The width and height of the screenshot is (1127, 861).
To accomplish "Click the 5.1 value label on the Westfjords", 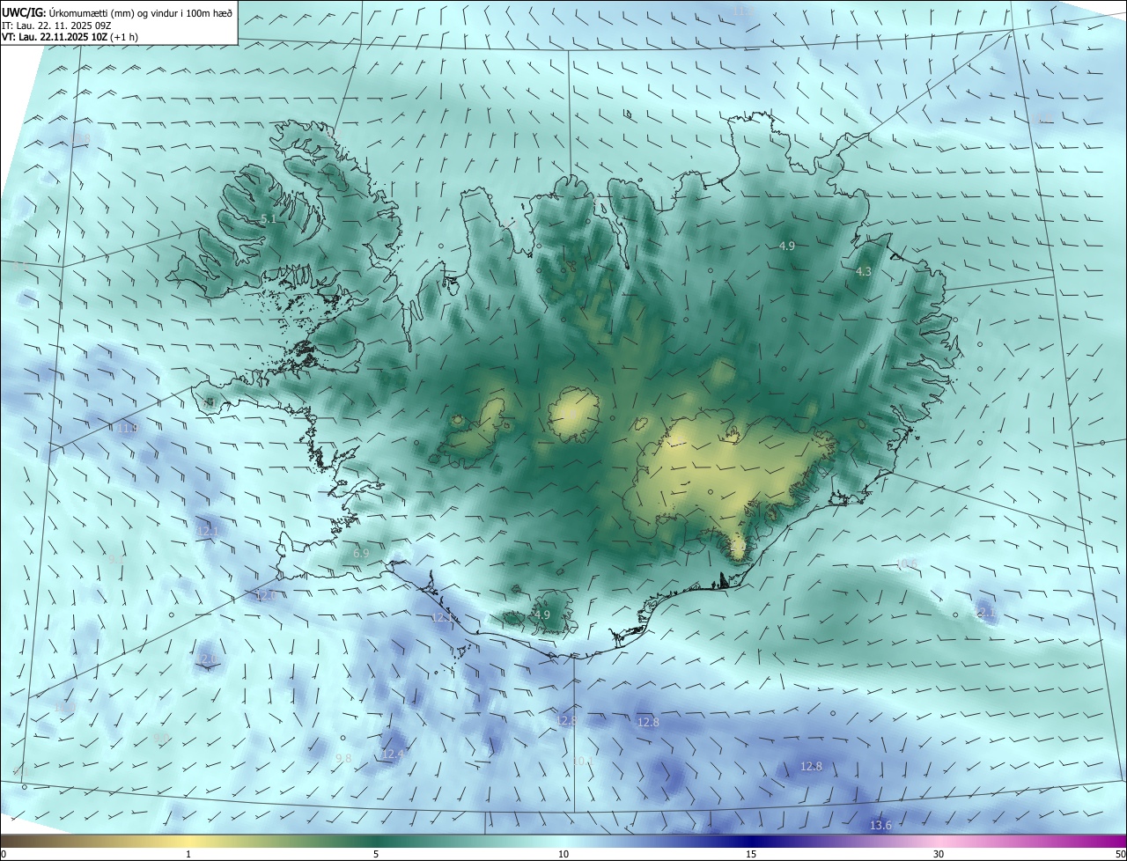I will 269,218.
